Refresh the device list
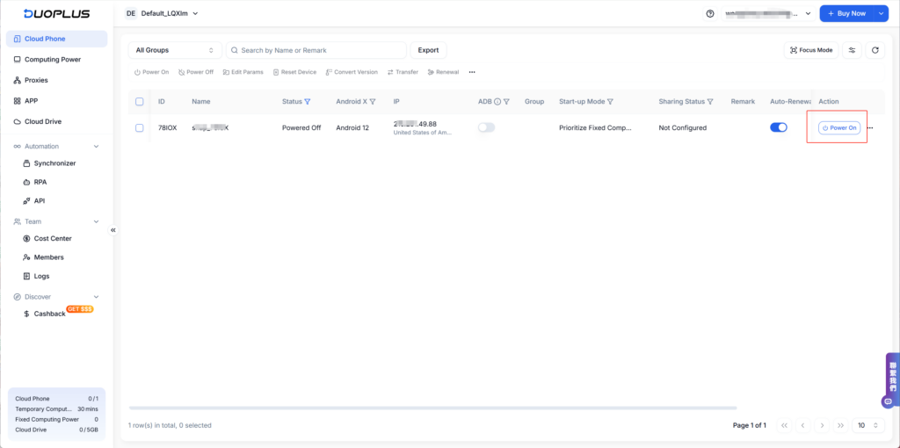Viewport: 900px width, 448px height. pyautogui.click(x=875, y=50)
